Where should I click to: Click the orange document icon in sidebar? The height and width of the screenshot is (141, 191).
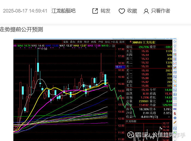tap(175, 86)
